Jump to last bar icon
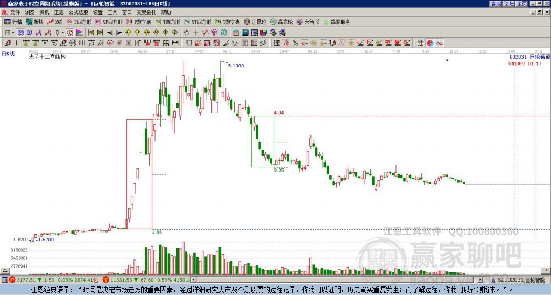551x295 pixels. 100,33
